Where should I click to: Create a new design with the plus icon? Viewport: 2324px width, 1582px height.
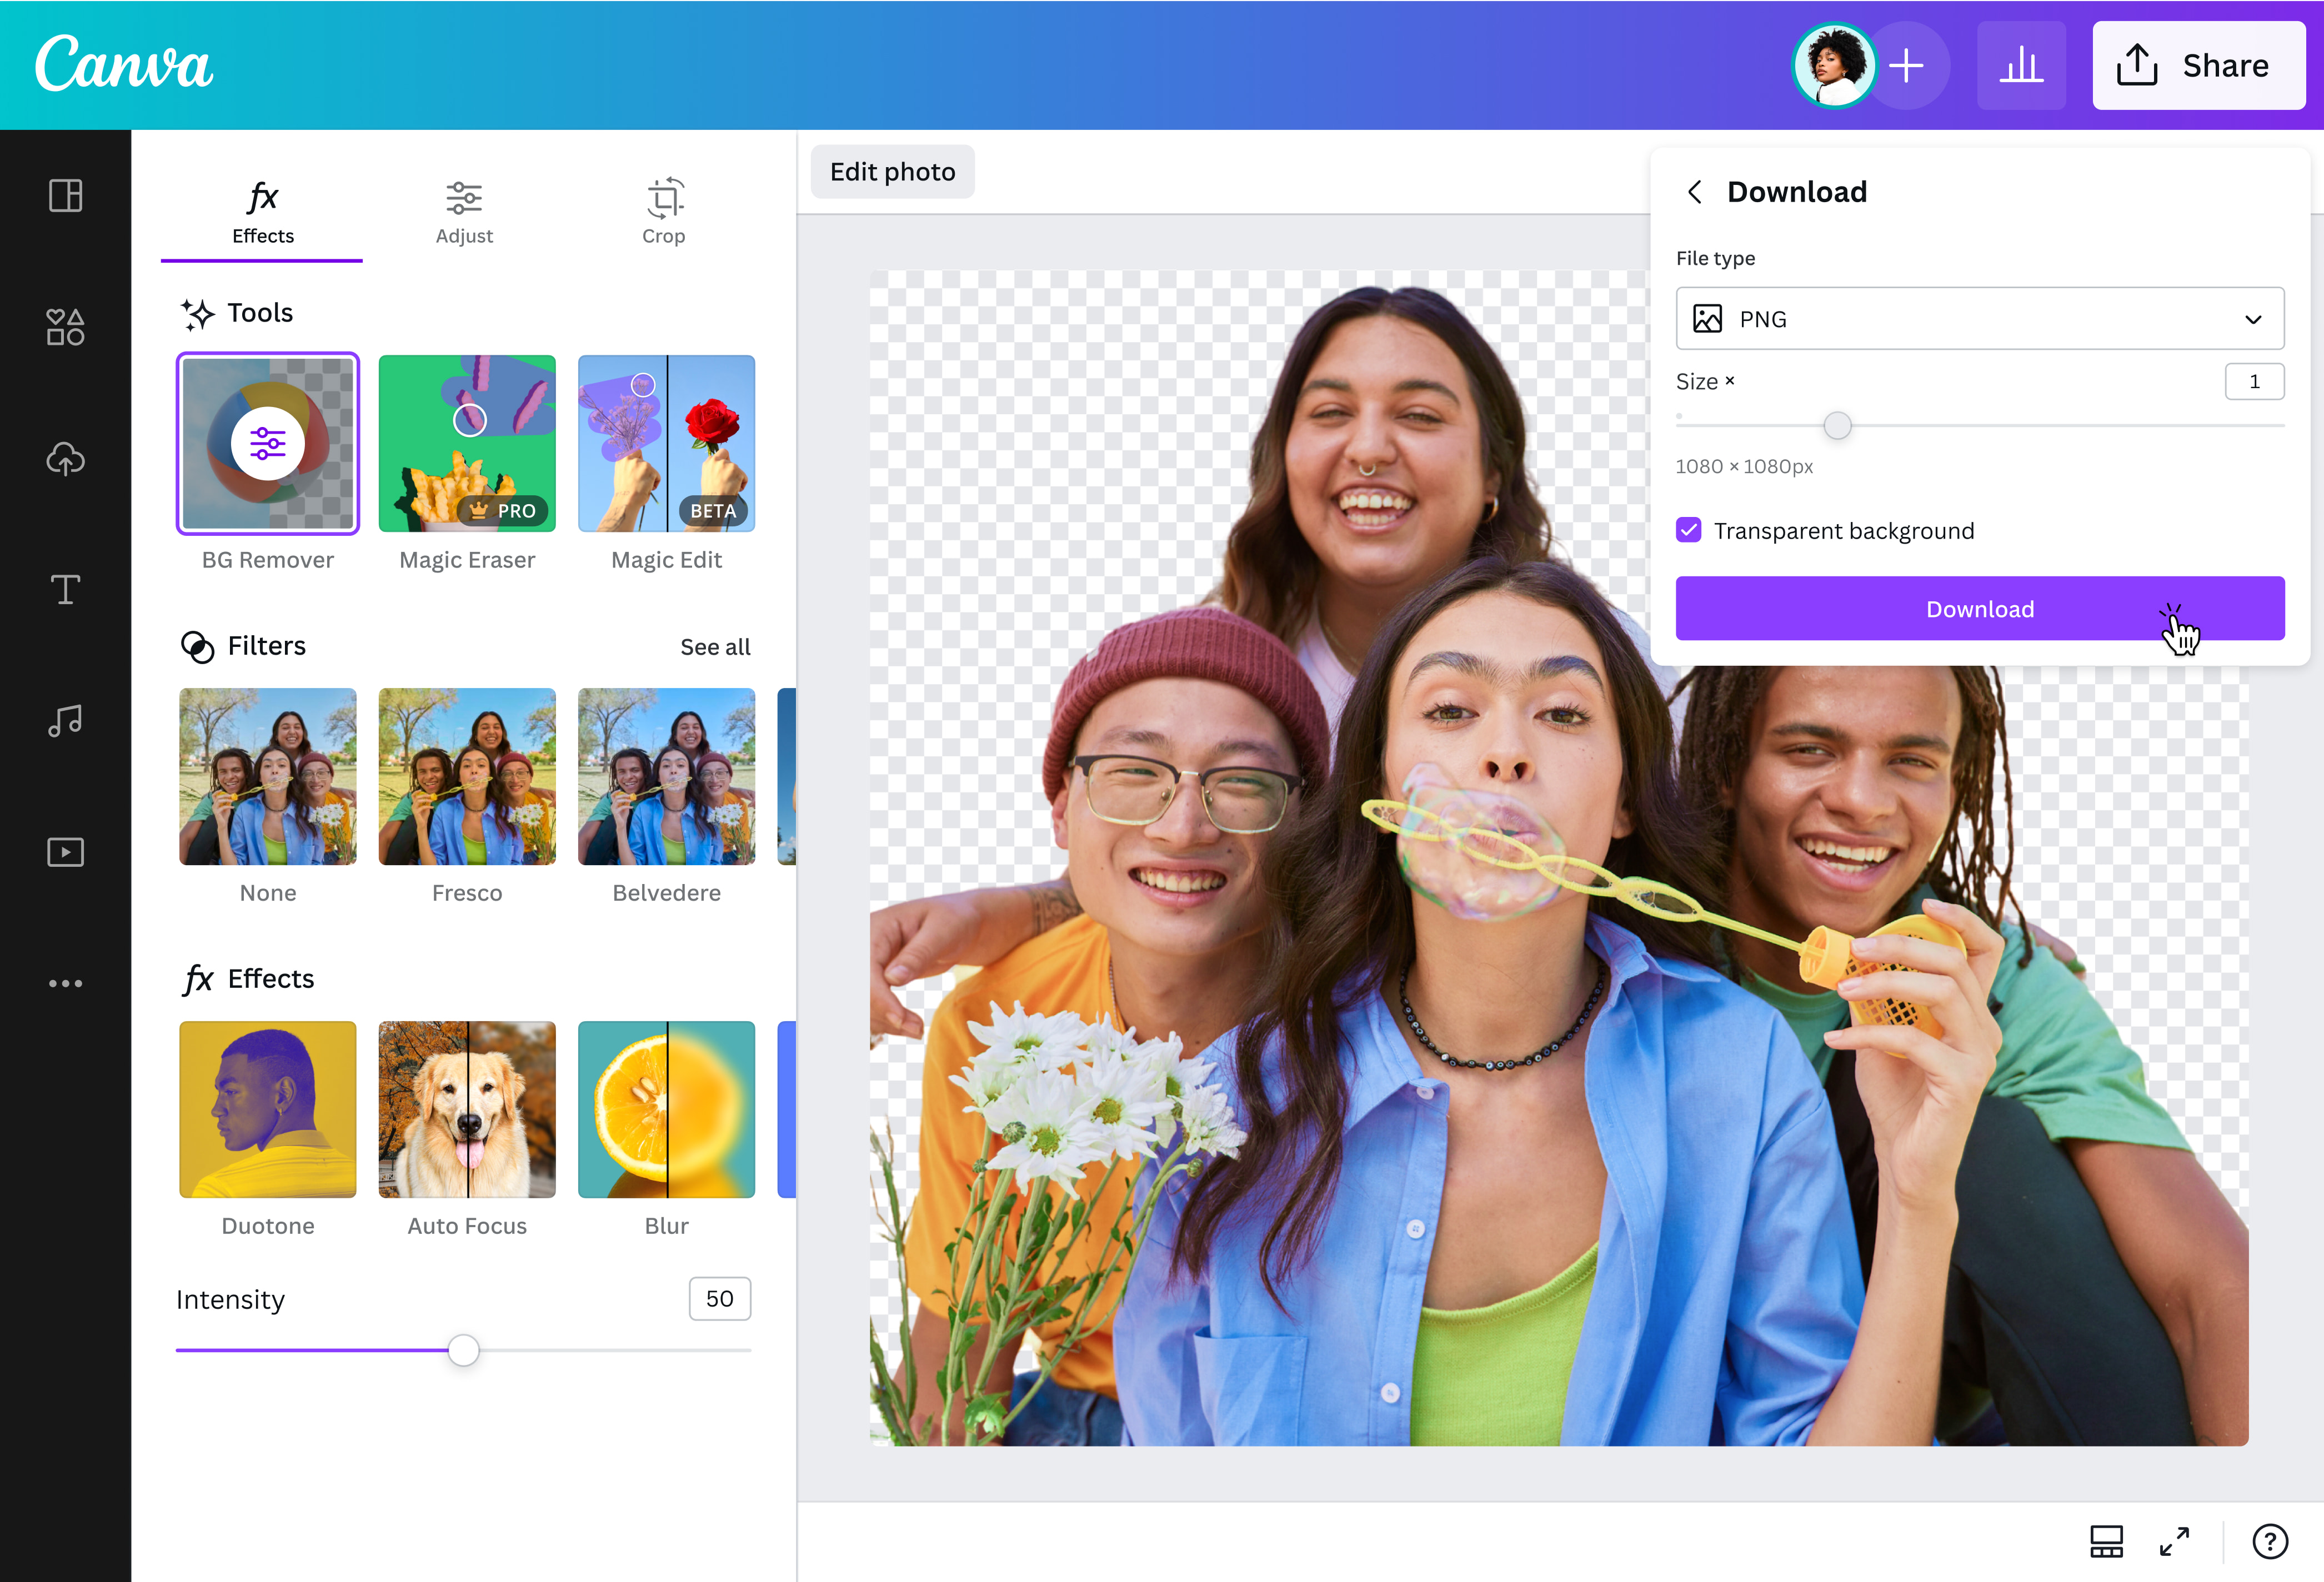tap(1907, 65)
